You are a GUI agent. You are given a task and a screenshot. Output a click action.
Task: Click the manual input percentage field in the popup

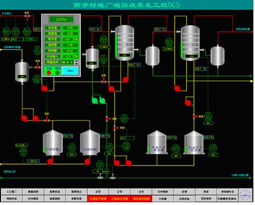(x=68, y=56)
